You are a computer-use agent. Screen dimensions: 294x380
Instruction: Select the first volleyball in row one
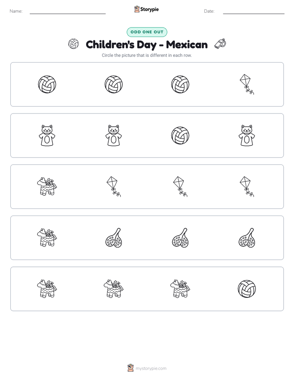[x=47, y=84]
